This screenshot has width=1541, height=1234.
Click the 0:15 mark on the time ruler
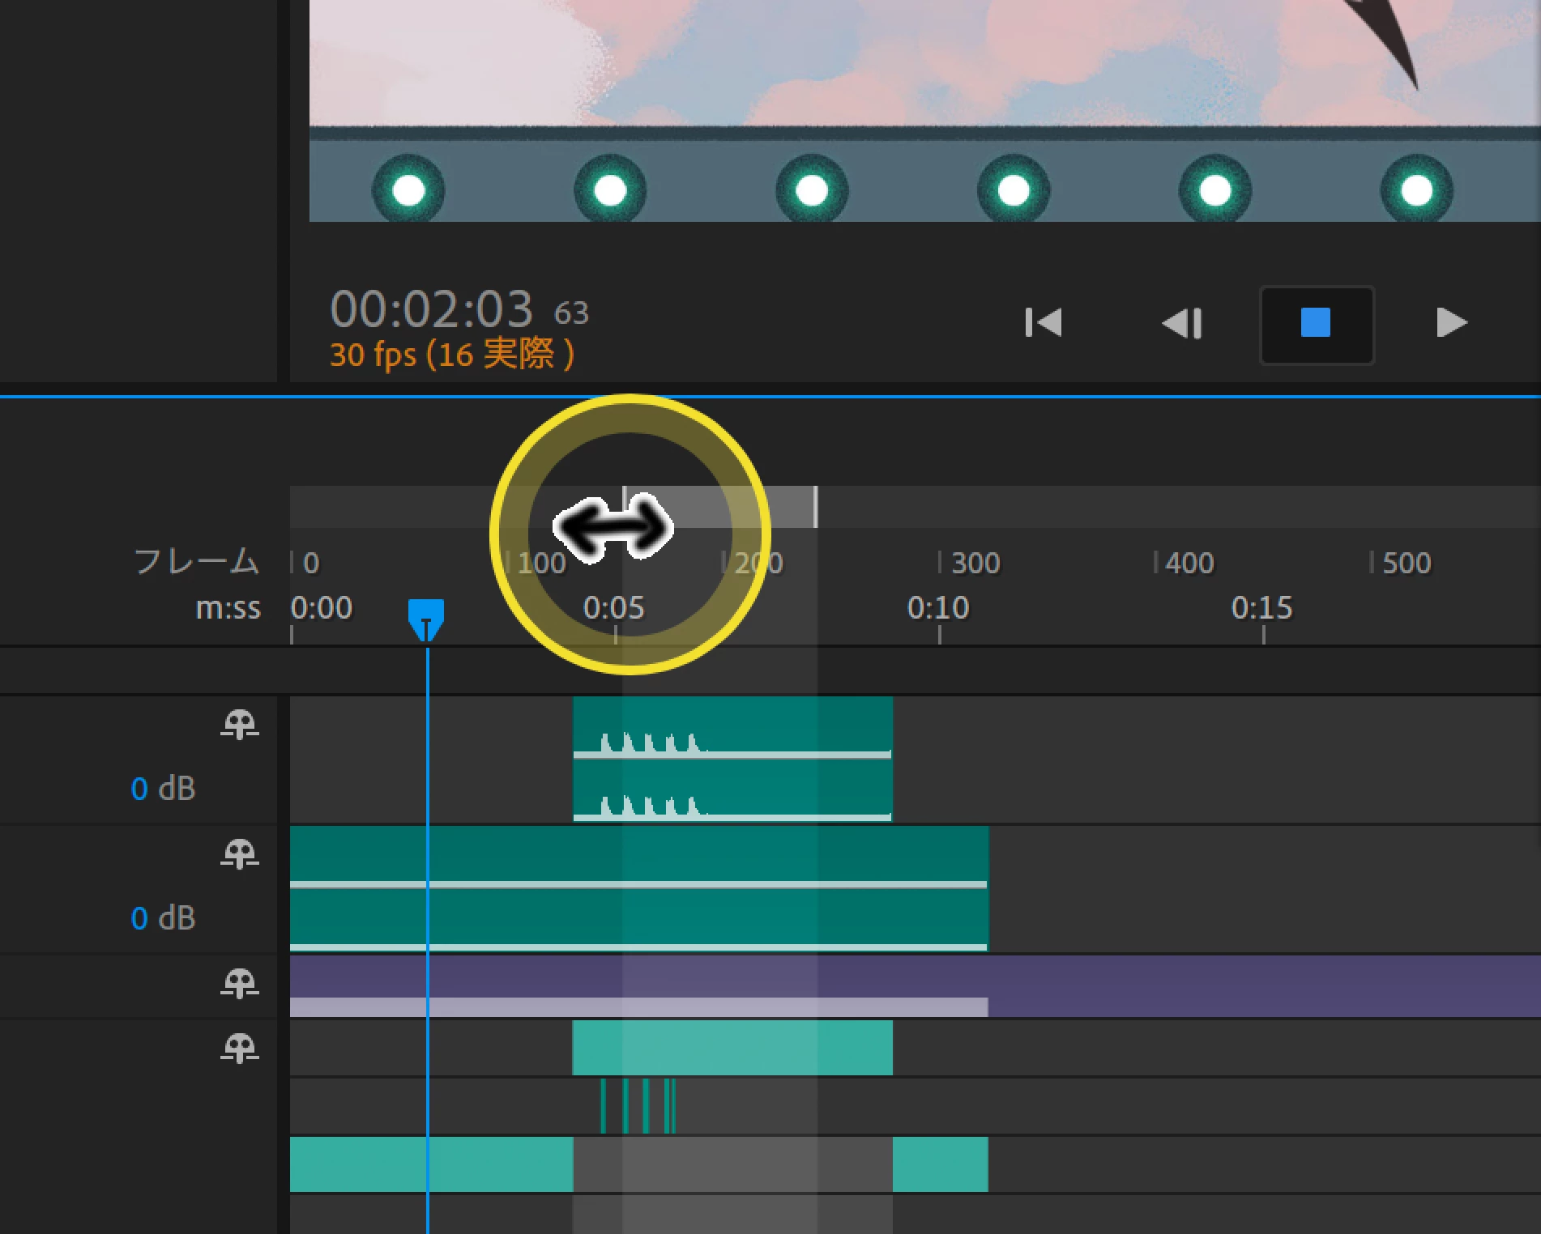tap(1262, 608)
